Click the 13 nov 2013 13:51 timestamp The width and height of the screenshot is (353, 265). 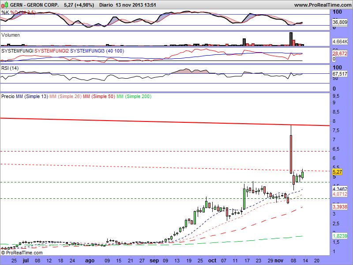coord(136,5)
